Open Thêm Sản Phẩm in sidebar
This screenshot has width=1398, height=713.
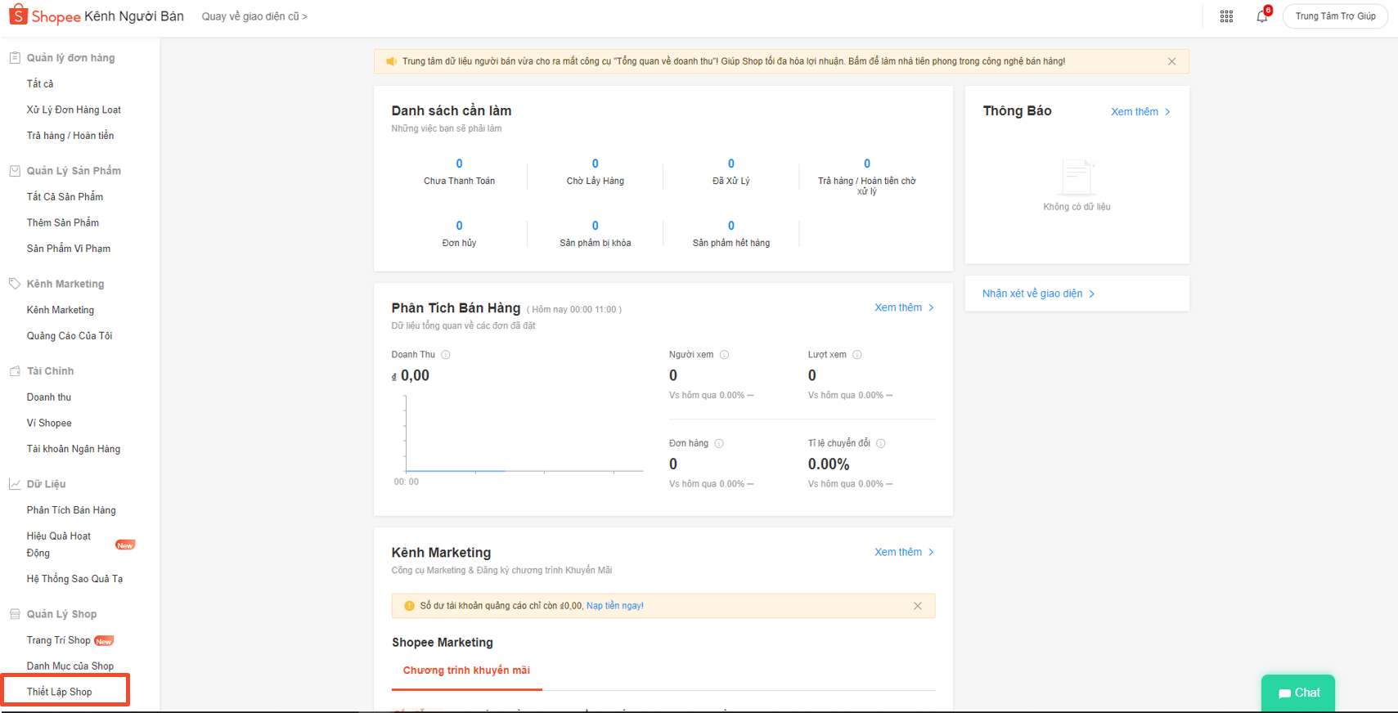(x=63, y=222)
